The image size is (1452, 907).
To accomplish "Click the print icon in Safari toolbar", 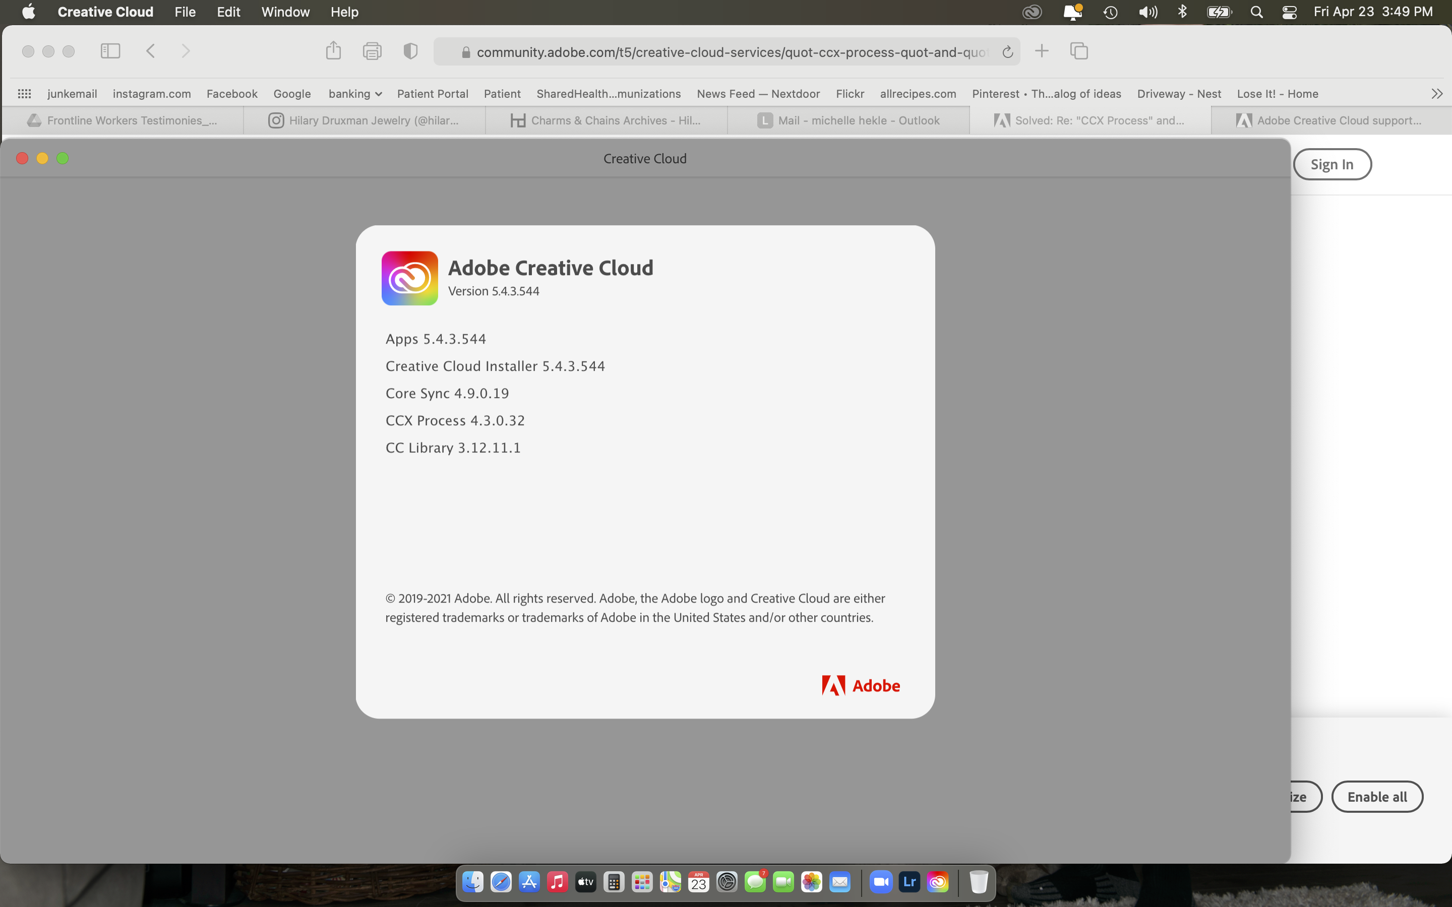I will 373,51.
